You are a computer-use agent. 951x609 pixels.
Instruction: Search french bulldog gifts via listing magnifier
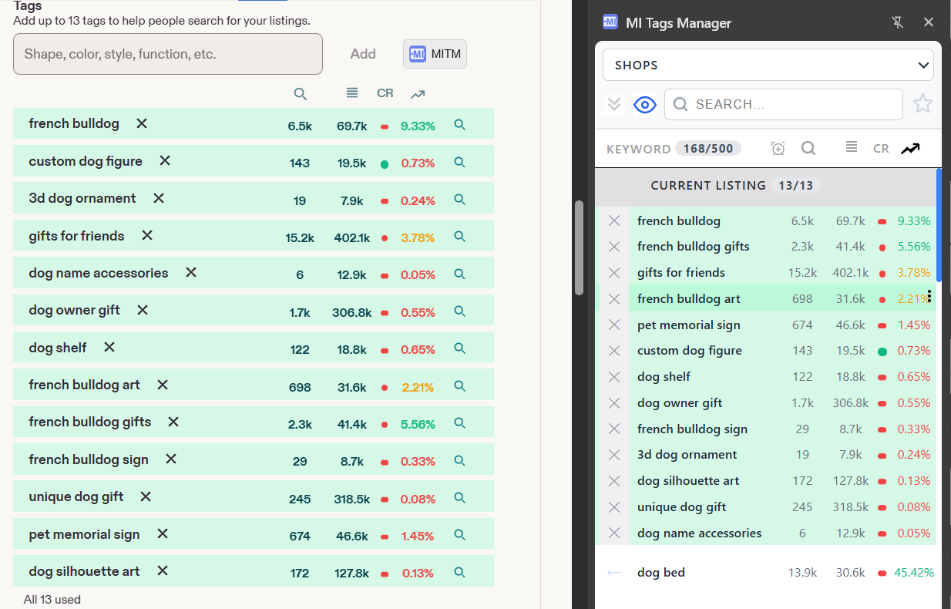point(460,423)
